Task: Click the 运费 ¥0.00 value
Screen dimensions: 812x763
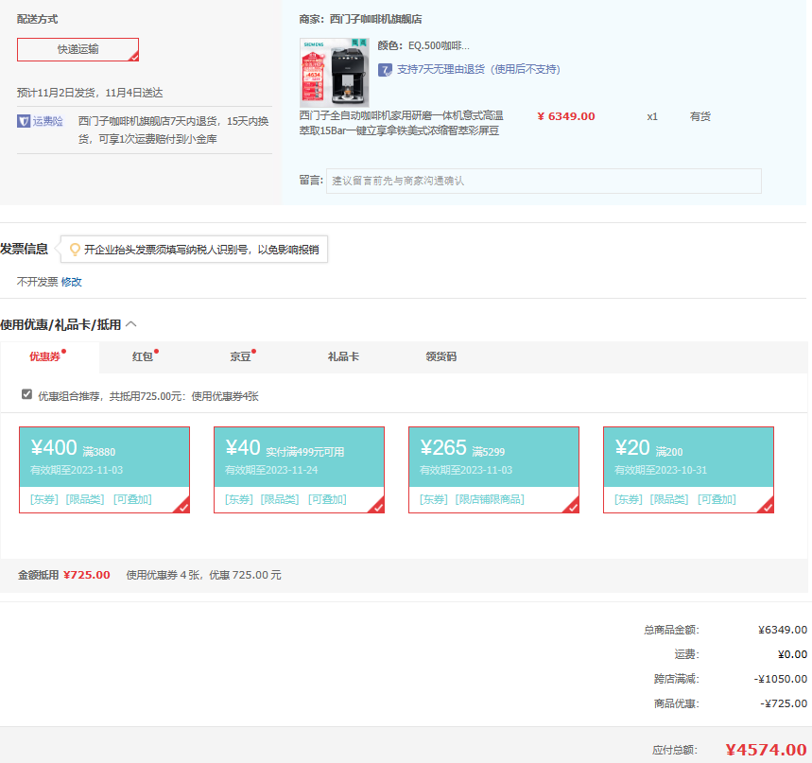Action: pyautogui.click(x=792, y=654)
